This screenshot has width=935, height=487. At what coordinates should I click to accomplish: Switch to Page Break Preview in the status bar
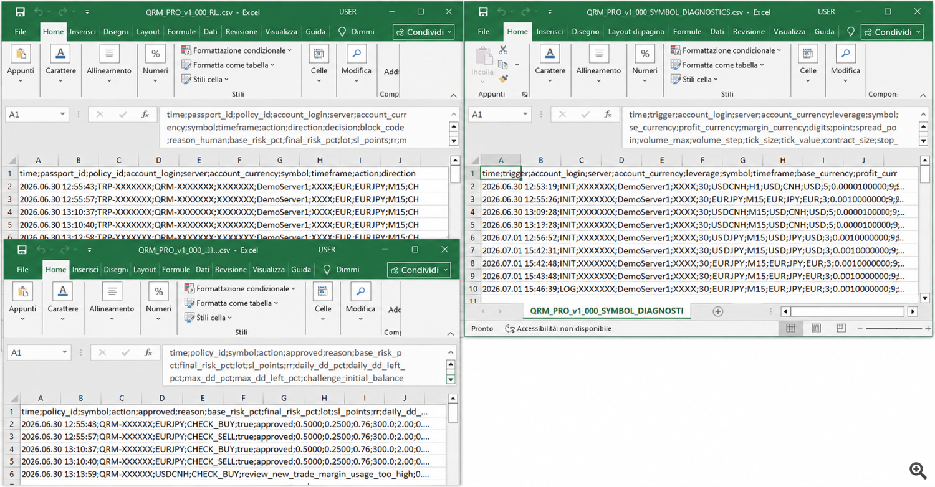841,328
